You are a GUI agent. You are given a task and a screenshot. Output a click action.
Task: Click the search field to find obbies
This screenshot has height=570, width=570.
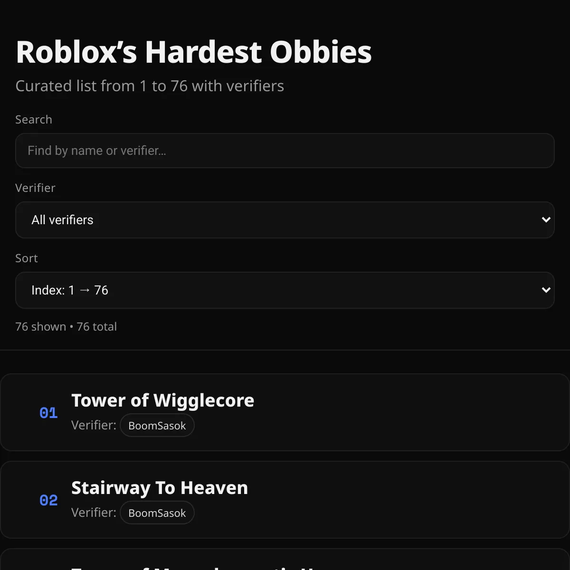click(285, 151)
